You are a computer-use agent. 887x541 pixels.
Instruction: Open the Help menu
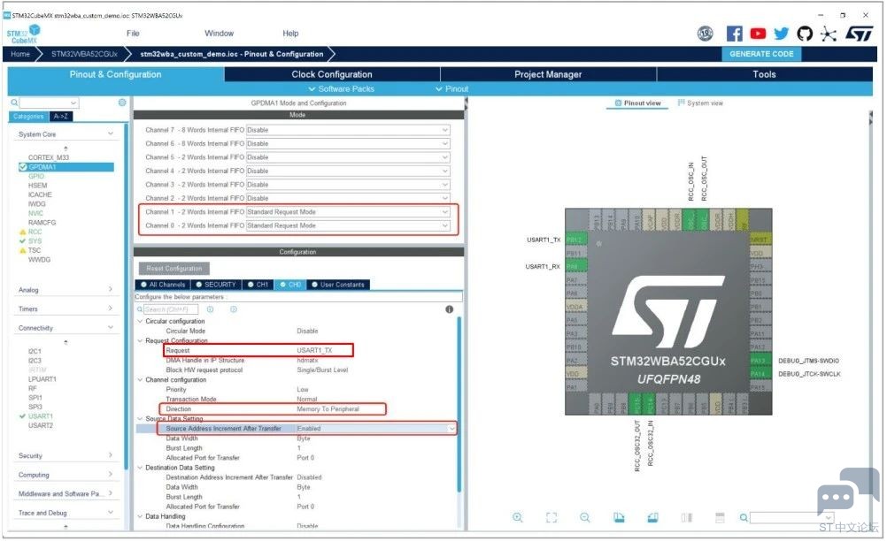coord(290,34)
